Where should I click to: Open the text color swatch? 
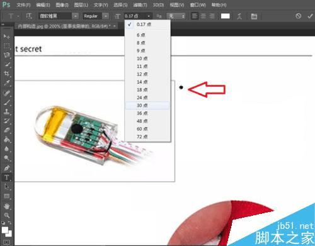[x=226, y=16]
